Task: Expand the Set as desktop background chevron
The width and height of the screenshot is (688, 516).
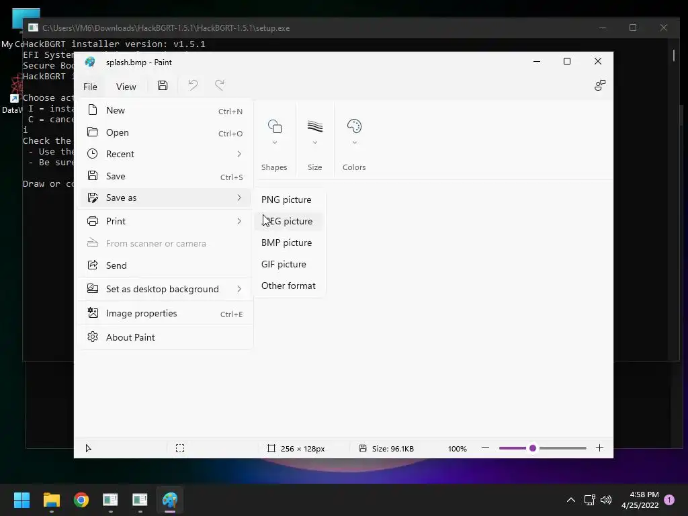Action: pos(239,289)
